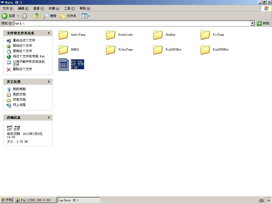This screenshot has height=204, width=272.
Task: Collapse the Other Places panel
Action: pyautogui.click(x=49, y=82)
